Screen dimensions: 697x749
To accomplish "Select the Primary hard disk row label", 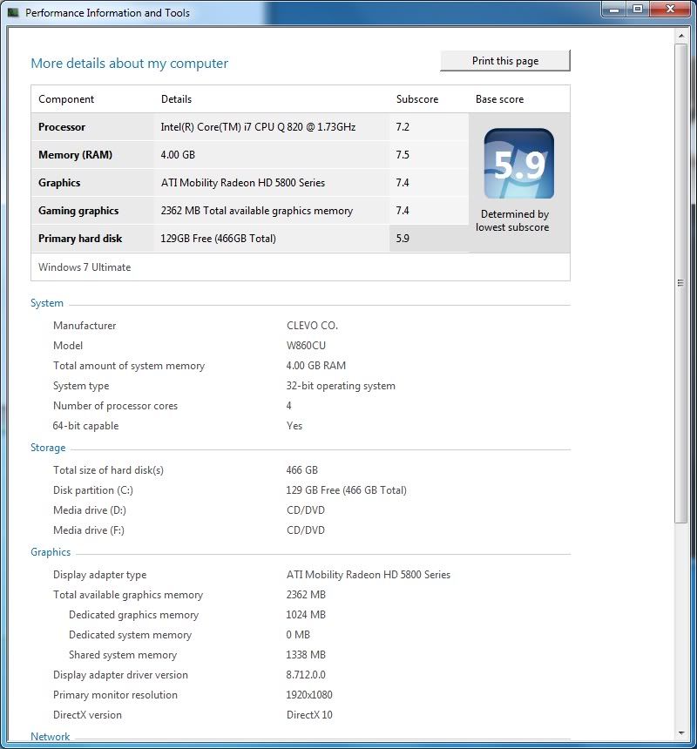I will point(80,239).
